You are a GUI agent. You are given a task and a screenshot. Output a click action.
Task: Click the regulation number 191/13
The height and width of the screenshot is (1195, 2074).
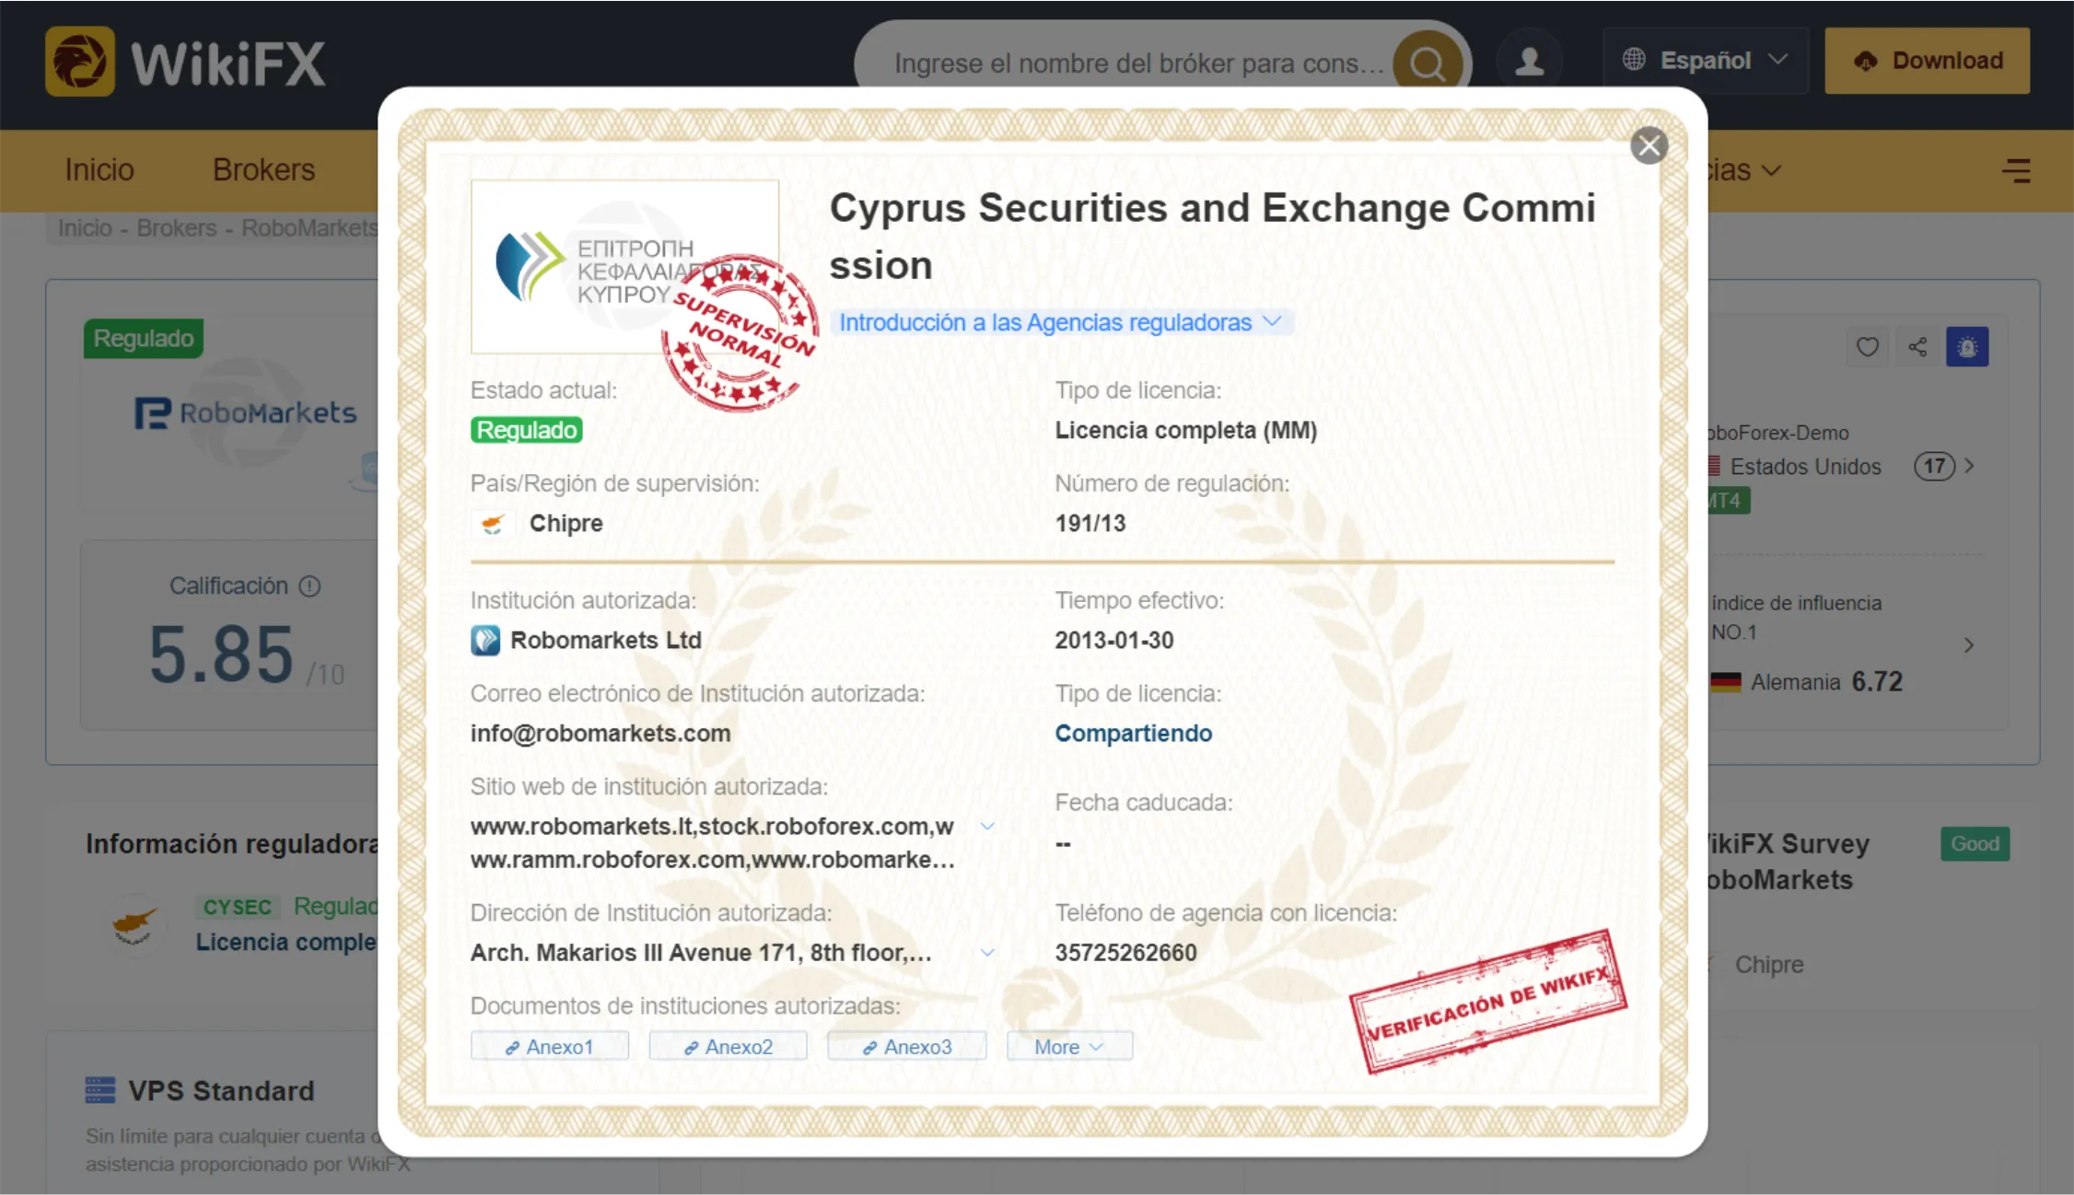click(x=1090, y=524)
